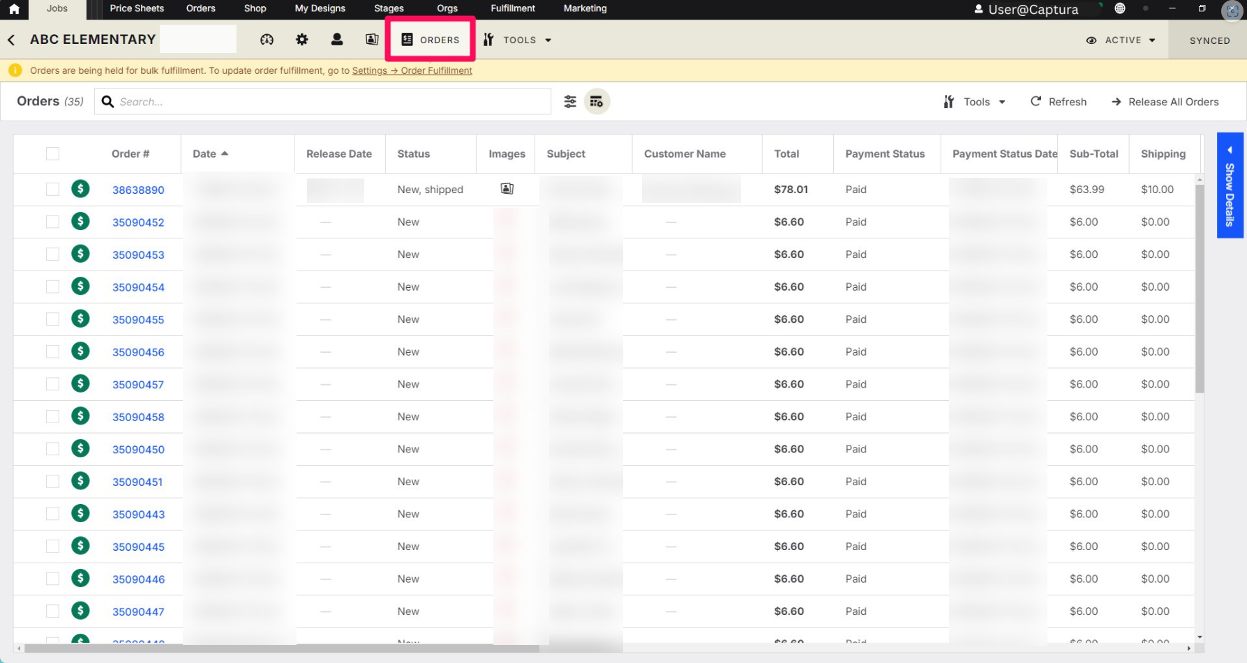Open the Stages menu
1247x663 pixels.
(389, 8)
